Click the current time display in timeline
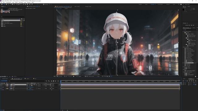198x111 pixels. click(x=4, y=81)
